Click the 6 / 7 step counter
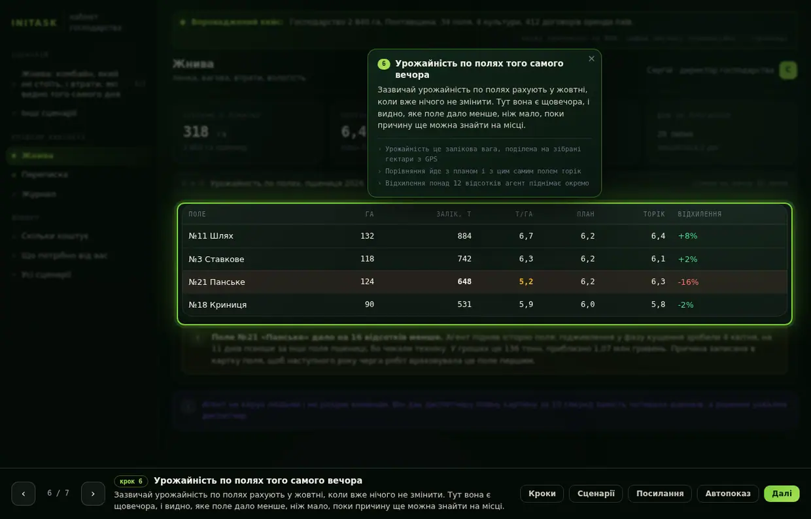Screen dimensions: 811x519 click(x=58, y=494)
